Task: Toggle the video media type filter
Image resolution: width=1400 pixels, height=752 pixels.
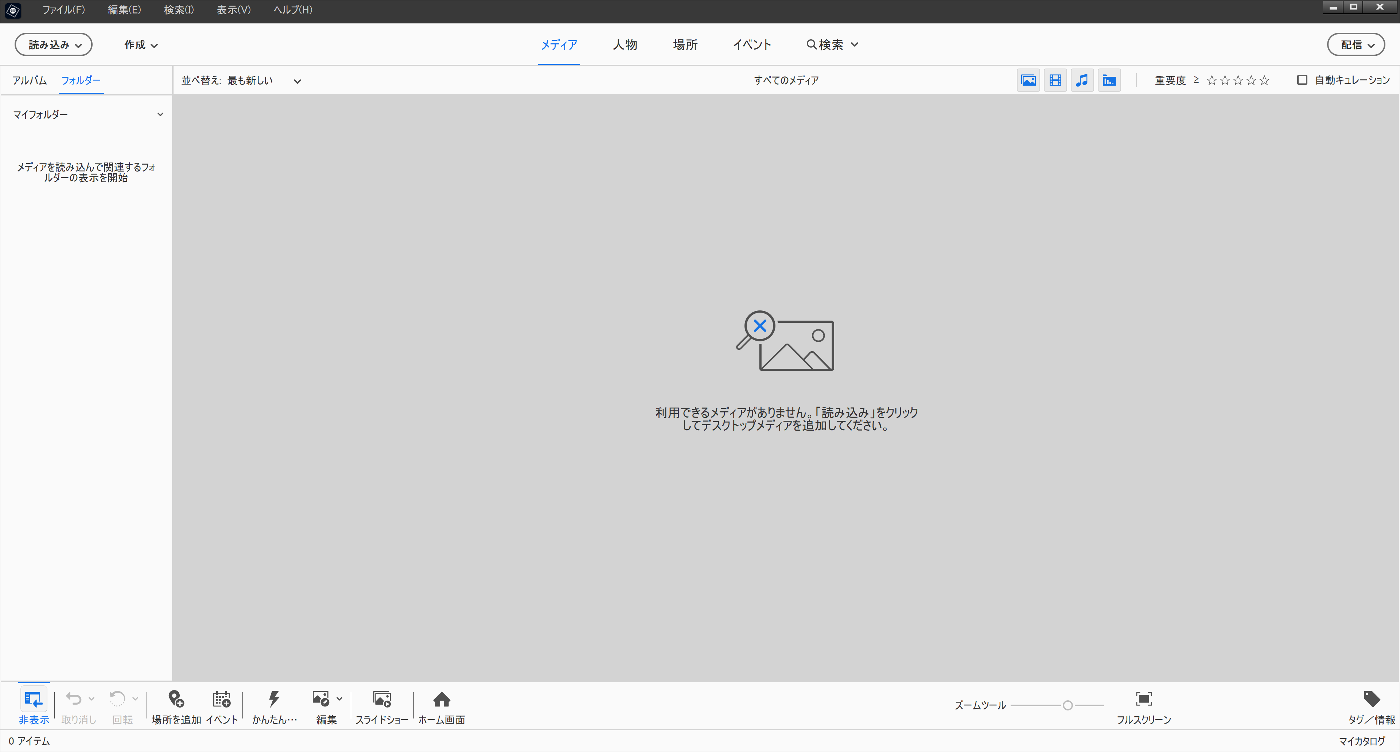Action: click(1055, 81)
